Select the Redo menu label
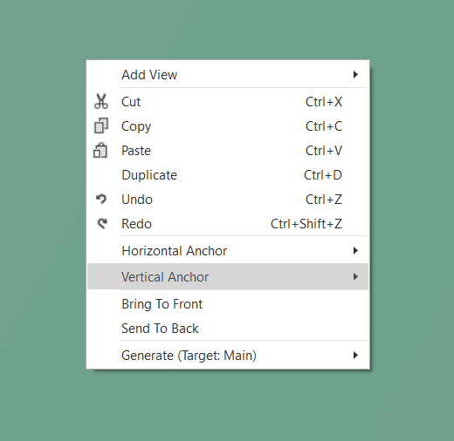Screen dimensions: 454x441 [x=136, y=224]
